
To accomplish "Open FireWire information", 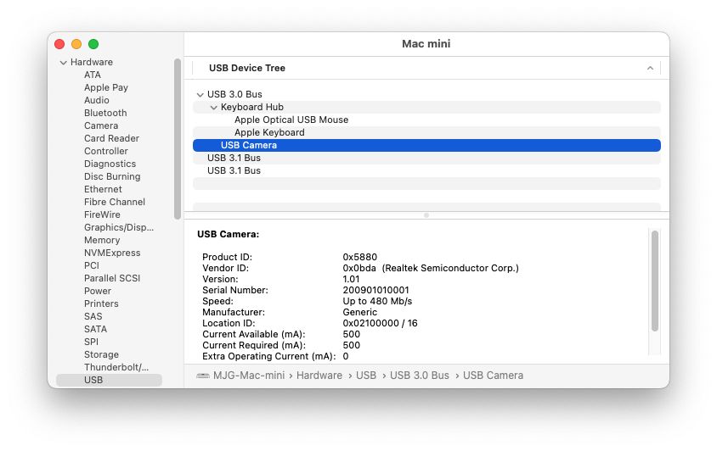I will [x=102, y=215].
